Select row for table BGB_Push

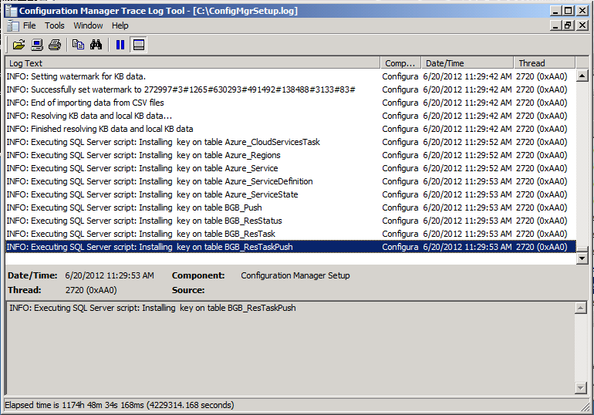(291, 207)
